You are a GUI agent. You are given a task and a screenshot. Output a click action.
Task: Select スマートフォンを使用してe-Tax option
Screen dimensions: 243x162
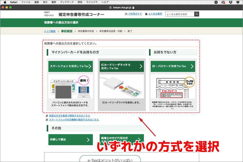pyautogui.click(x=70, y=66)
